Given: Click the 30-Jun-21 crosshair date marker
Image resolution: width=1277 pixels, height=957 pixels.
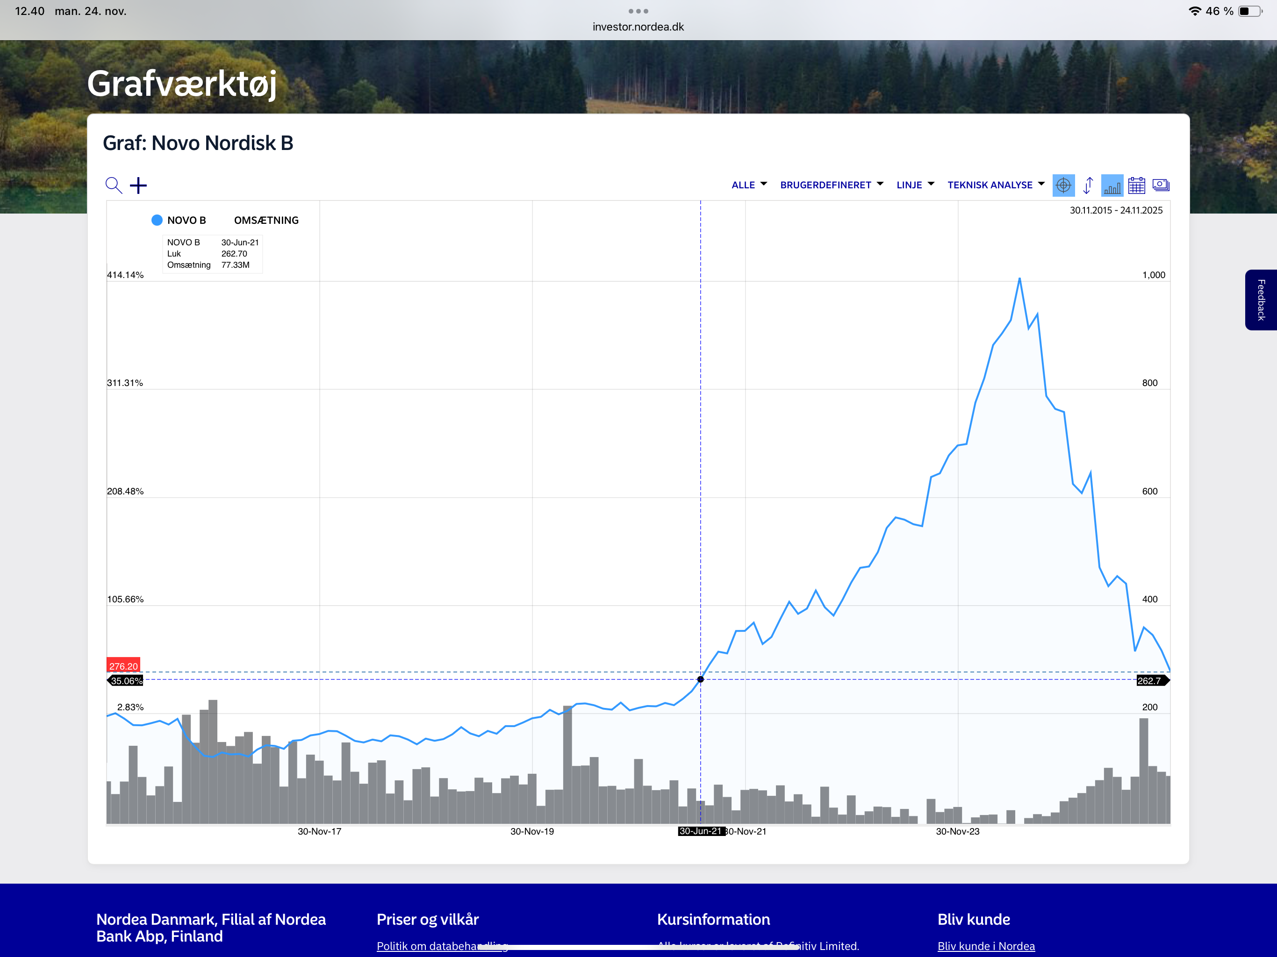Looking at the screenshot, I should [701, 831].
